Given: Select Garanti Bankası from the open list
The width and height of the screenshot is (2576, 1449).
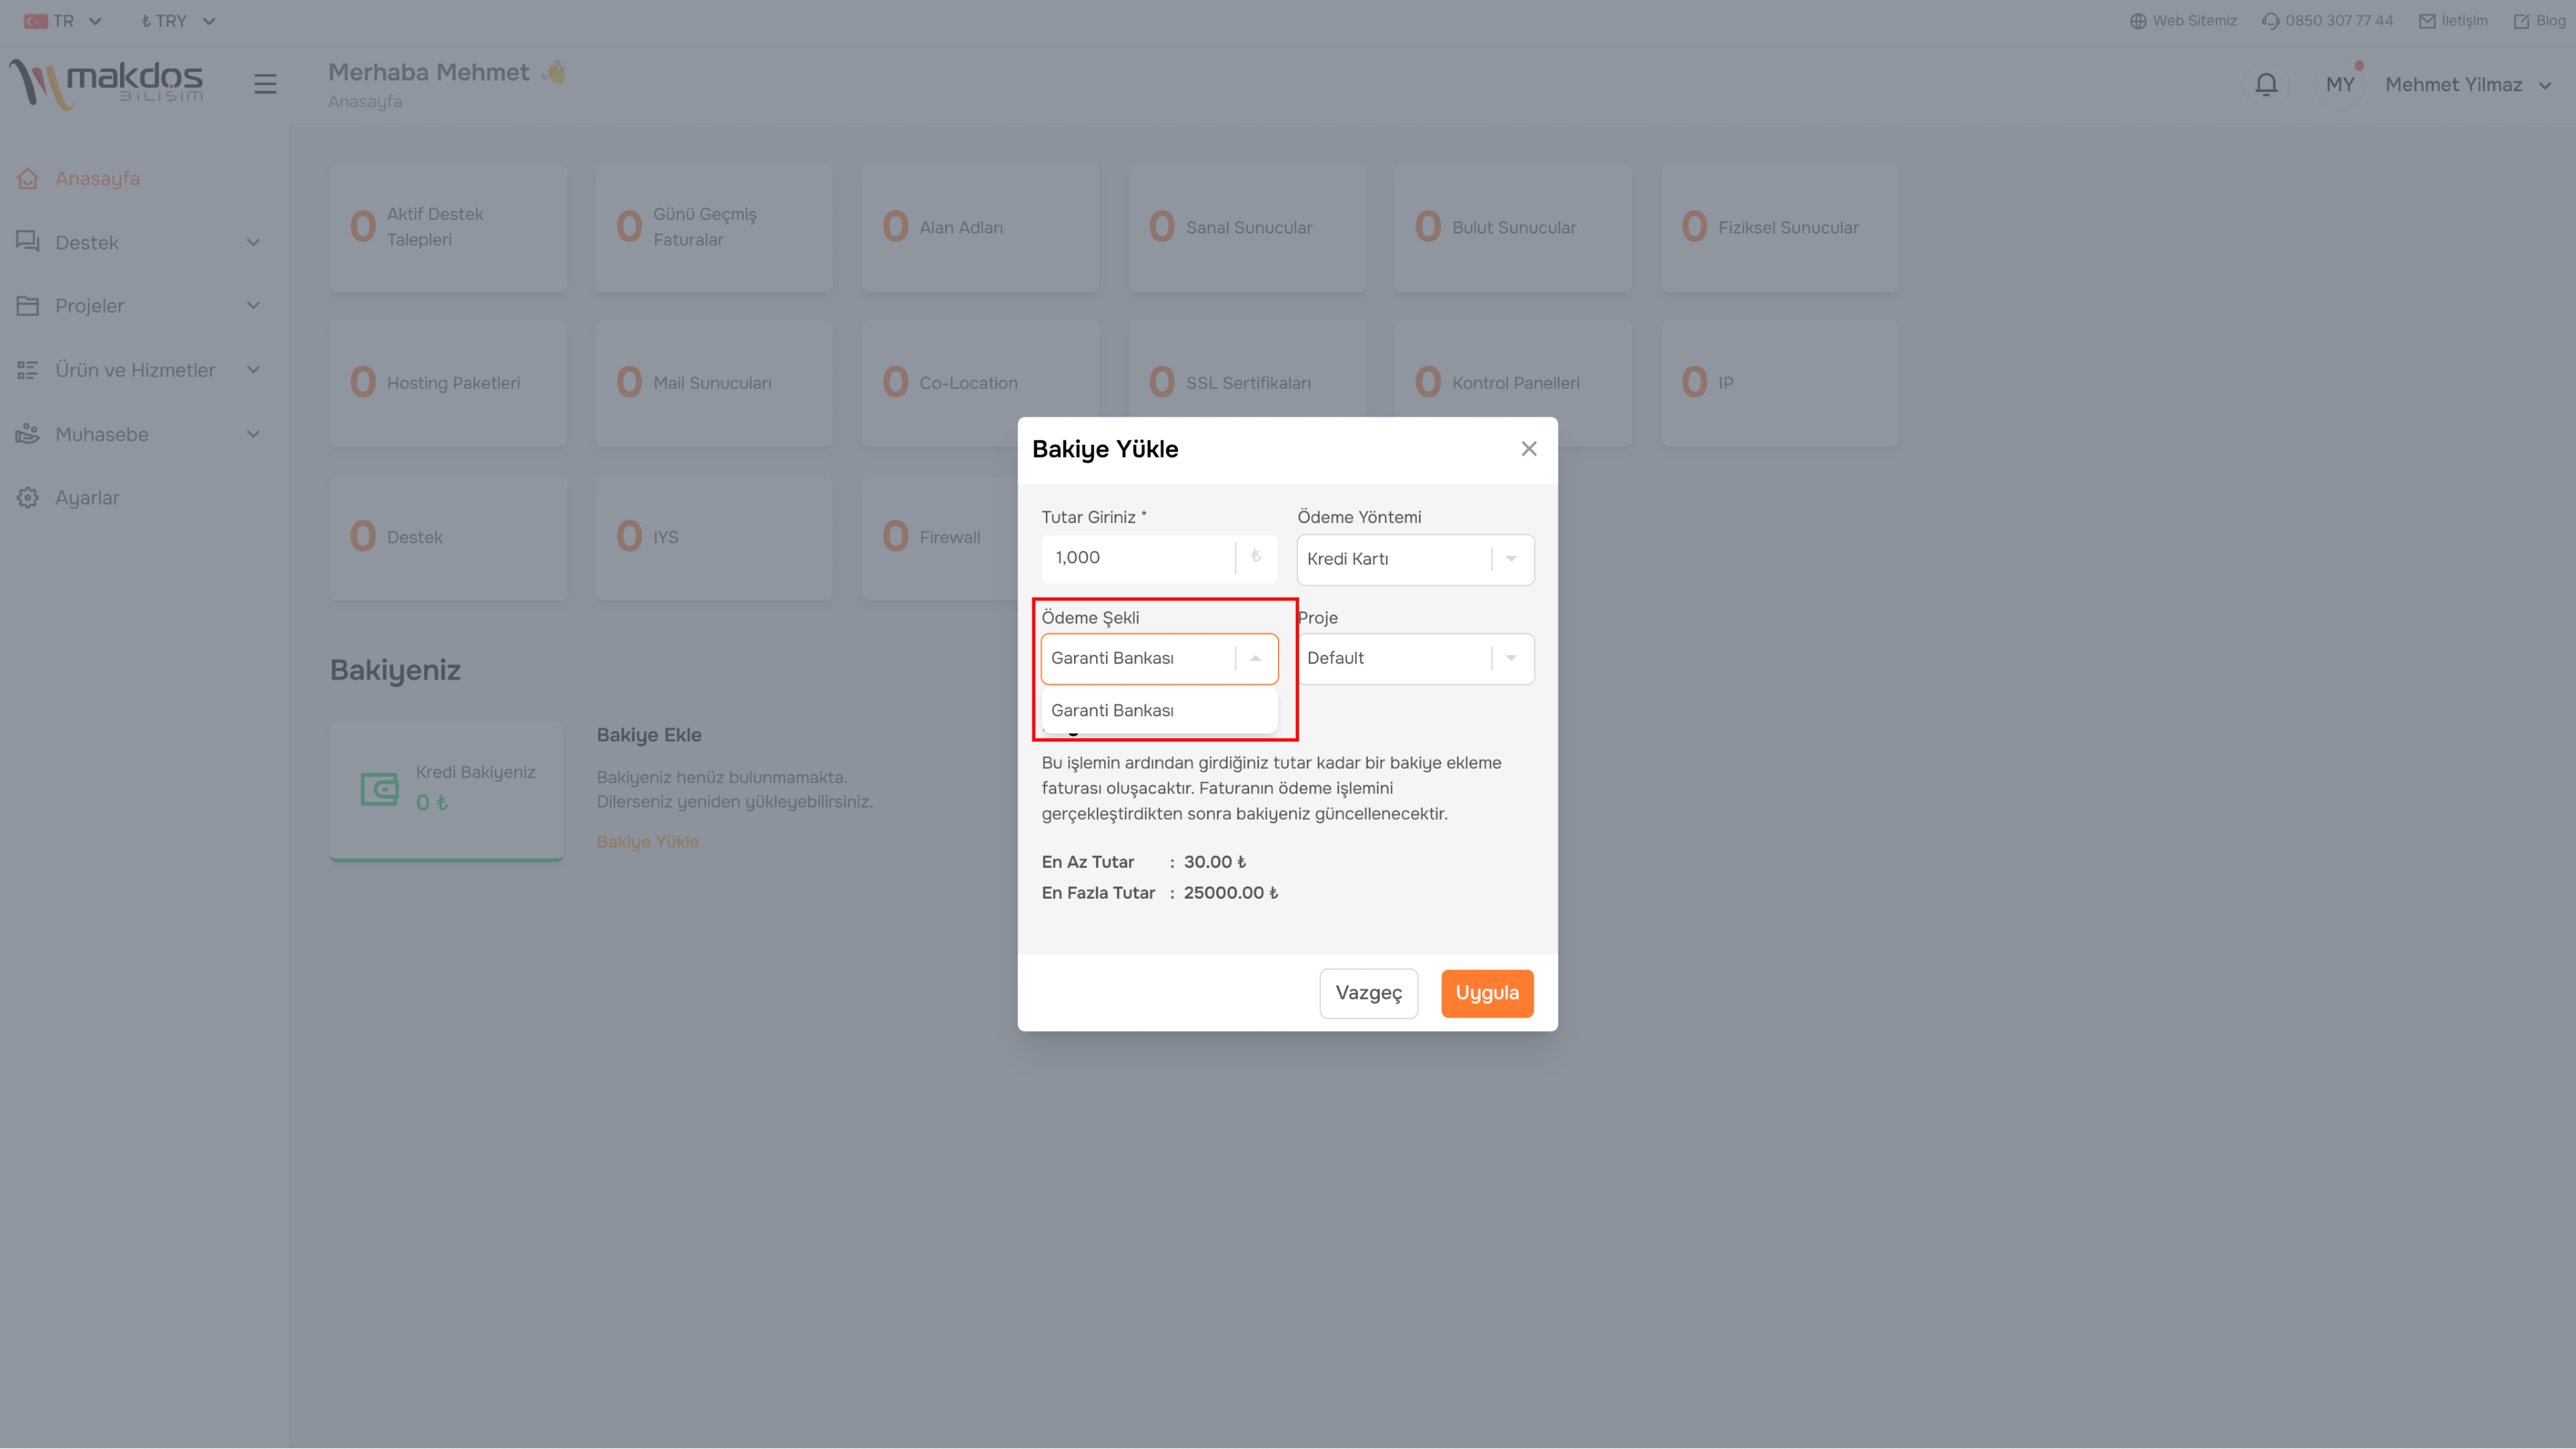Looking at the screenshot, I should [1159, 710].
